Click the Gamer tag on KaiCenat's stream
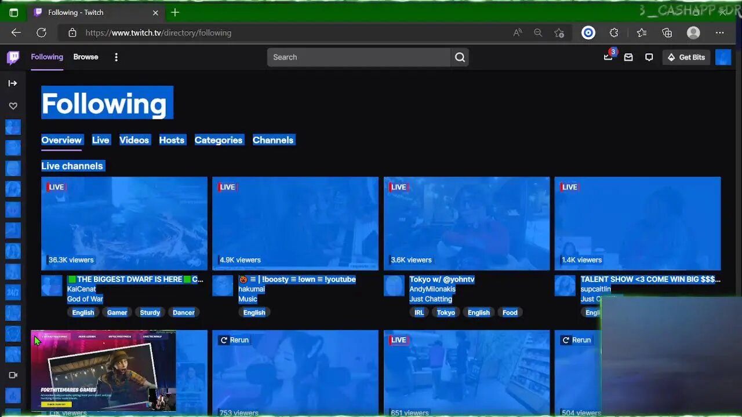This screenshot has height=417, width=742. [117, 313]
